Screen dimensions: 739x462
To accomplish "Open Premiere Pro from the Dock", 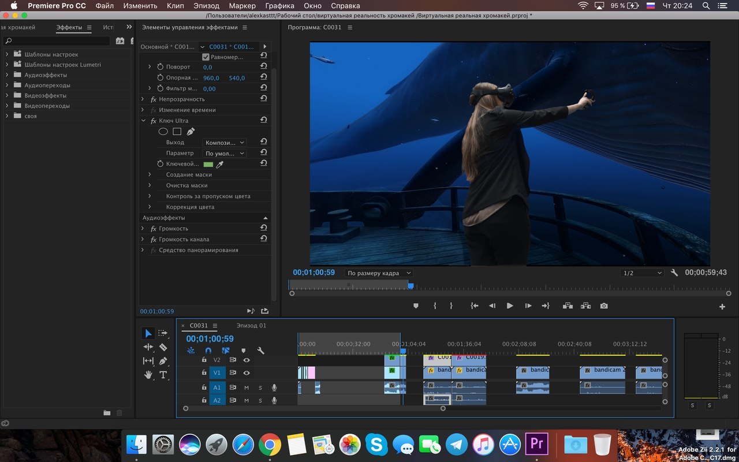I will (536, 444).
